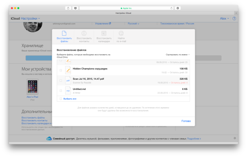The width and height of the screenshot is (247, 157).
Task: Check the box for Scan Jul 16, 2015 PDF
Action: pos(60,80)
